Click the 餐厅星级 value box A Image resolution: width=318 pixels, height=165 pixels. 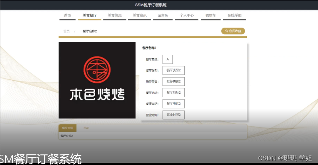click(167, 59)
